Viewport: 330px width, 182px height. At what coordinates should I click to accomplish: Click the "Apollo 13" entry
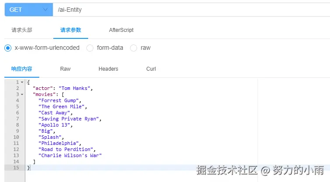coord(54,125)
